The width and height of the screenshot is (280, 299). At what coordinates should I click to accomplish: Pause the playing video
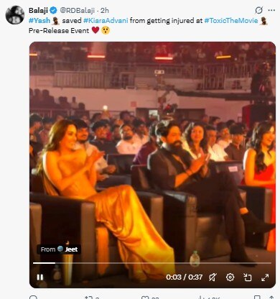tap(40, 277)
